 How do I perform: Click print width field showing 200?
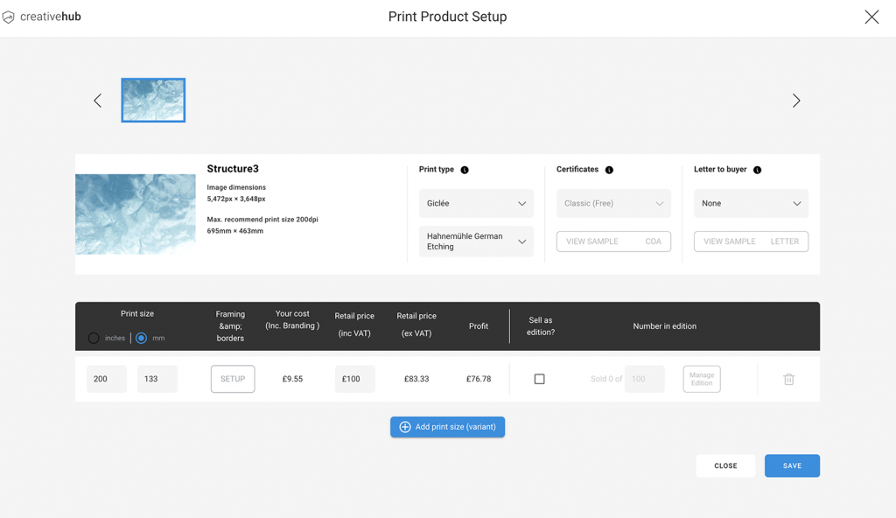(x=107, y=379)
